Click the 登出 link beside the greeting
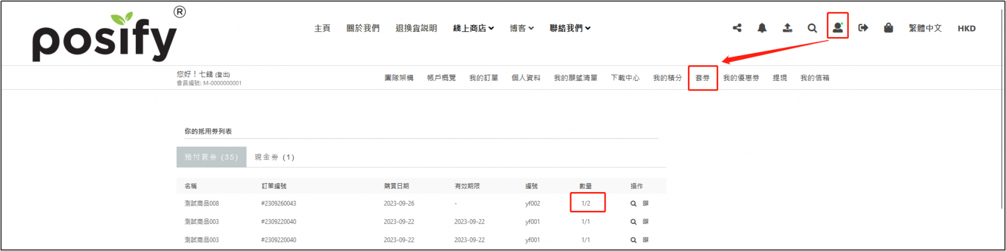Viewport: 1006px width, 251px height. pyautogui.click(x=223, y=75)
